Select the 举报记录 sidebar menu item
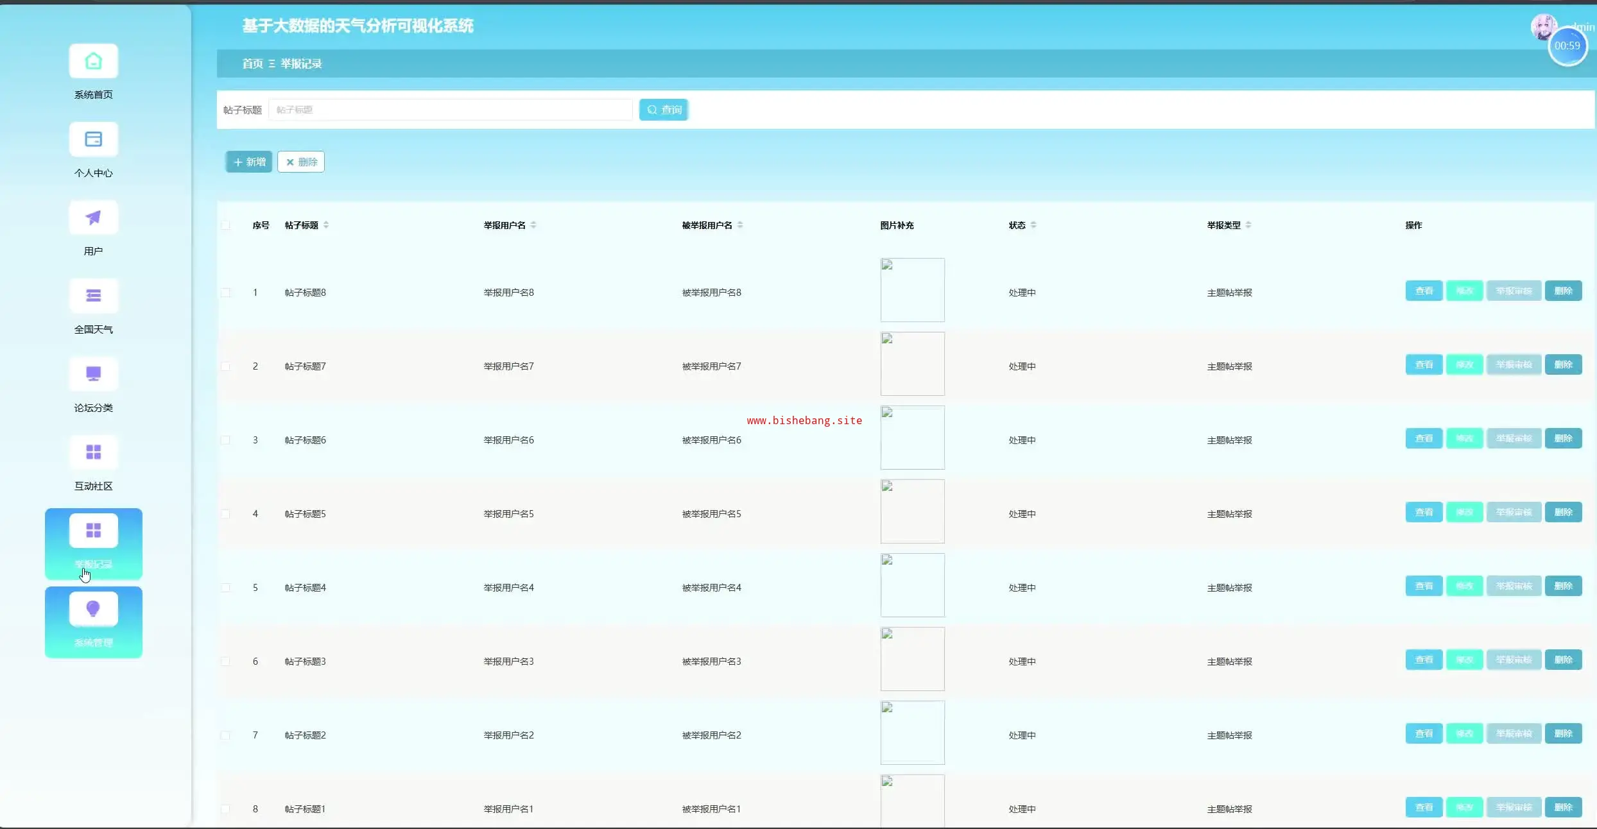This screenshot has width=1597, height=829. (x=93, y=544)
